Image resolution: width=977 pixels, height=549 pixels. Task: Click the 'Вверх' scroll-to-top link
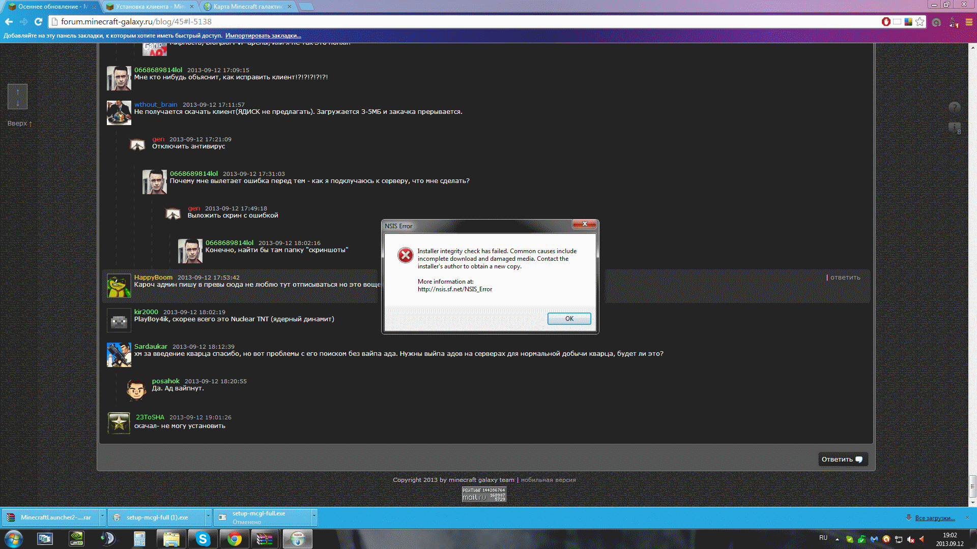click(x=19, y=123)
